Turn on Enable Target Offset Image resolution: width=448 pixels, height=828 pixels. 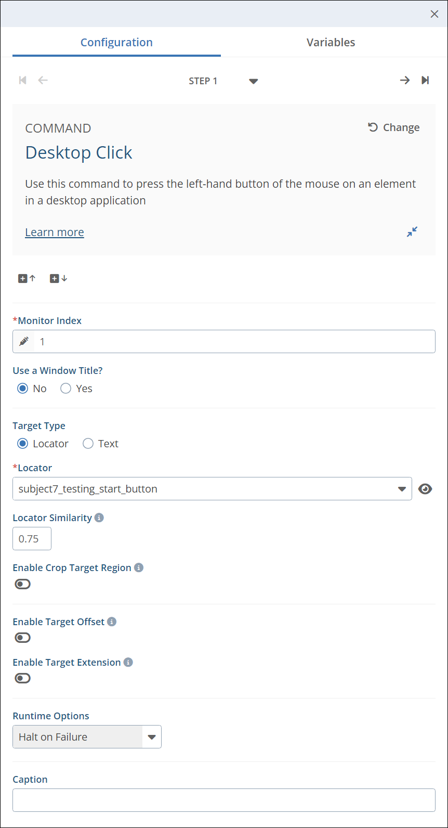point(23,638)
